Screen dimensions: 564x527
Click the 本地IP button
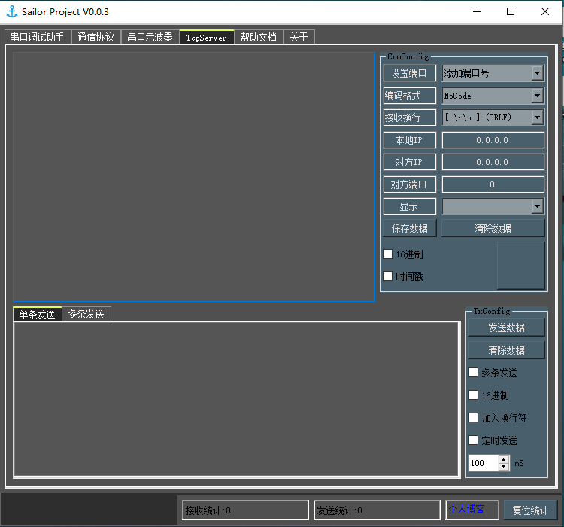pyautogui.click(x=410, y=140)
